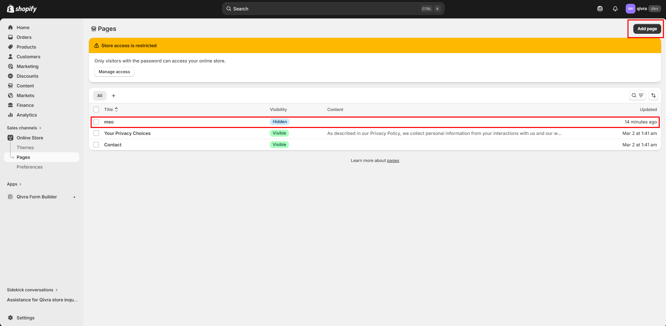This screenshot has height=326, width=666.
Task: Expand Sidekick conversations section
Action: pos(32,290)
